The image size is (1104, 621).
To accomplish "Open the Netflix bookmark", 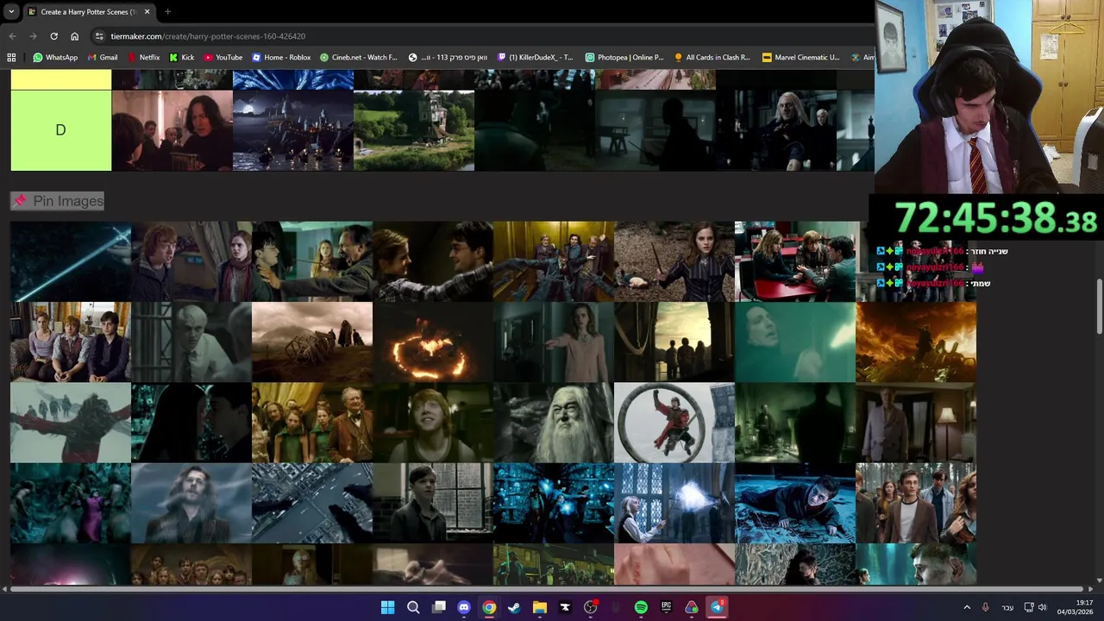I will point(143,58).
